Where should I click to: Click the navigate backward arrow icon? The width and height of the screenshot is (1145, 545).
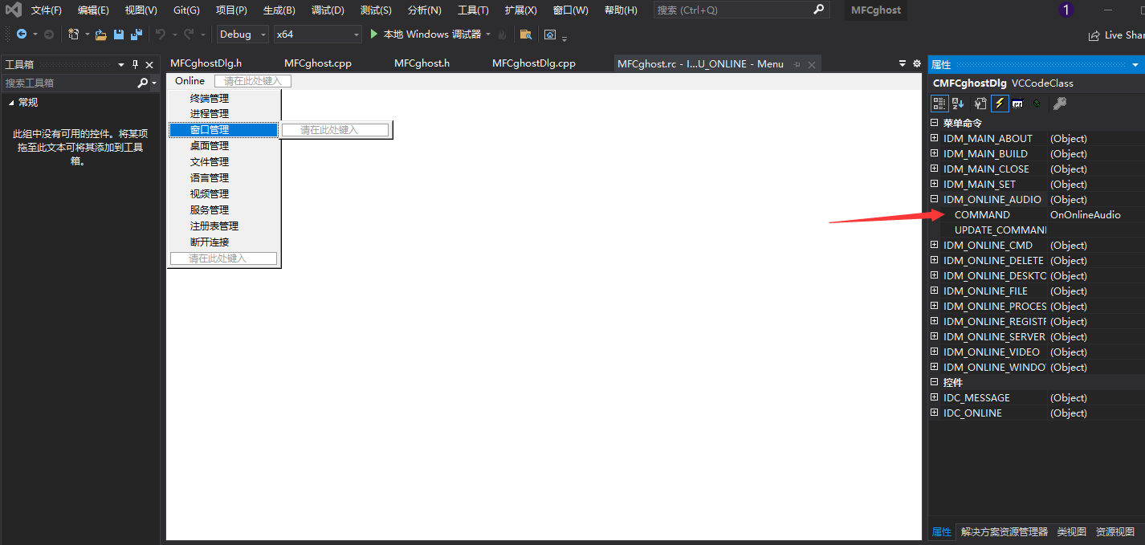point(22,35)
